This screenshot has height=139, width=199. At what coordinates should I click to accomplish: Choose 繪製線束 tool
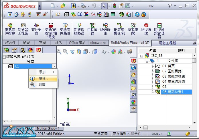pos(105,29)
